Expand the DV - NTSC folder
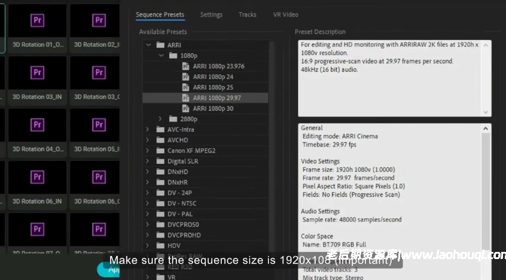This screenshot has height=280, width=506. tap(148, 203)
